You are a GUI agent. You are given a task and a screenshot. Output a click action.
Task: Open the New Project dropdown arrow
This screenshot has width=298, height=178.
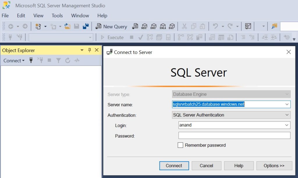(45, 26)
